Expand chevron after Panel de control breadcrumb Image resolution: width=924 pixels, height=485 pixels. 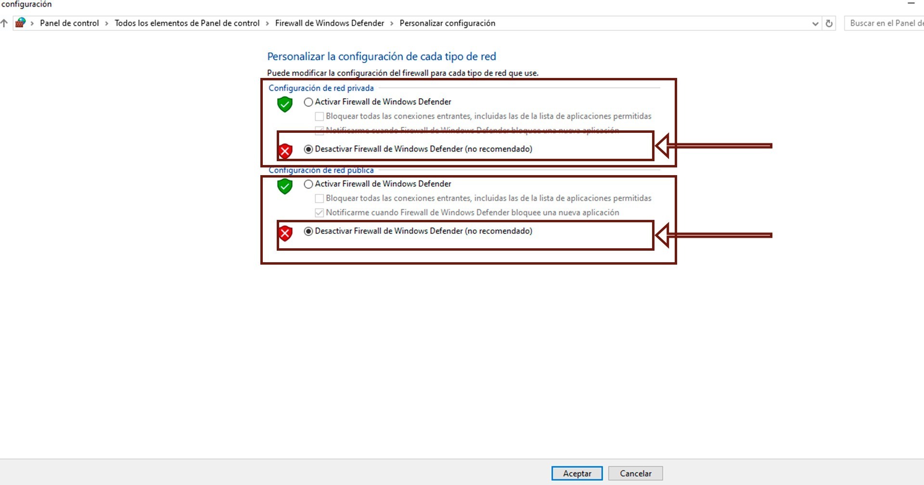(x=107, y=23)
